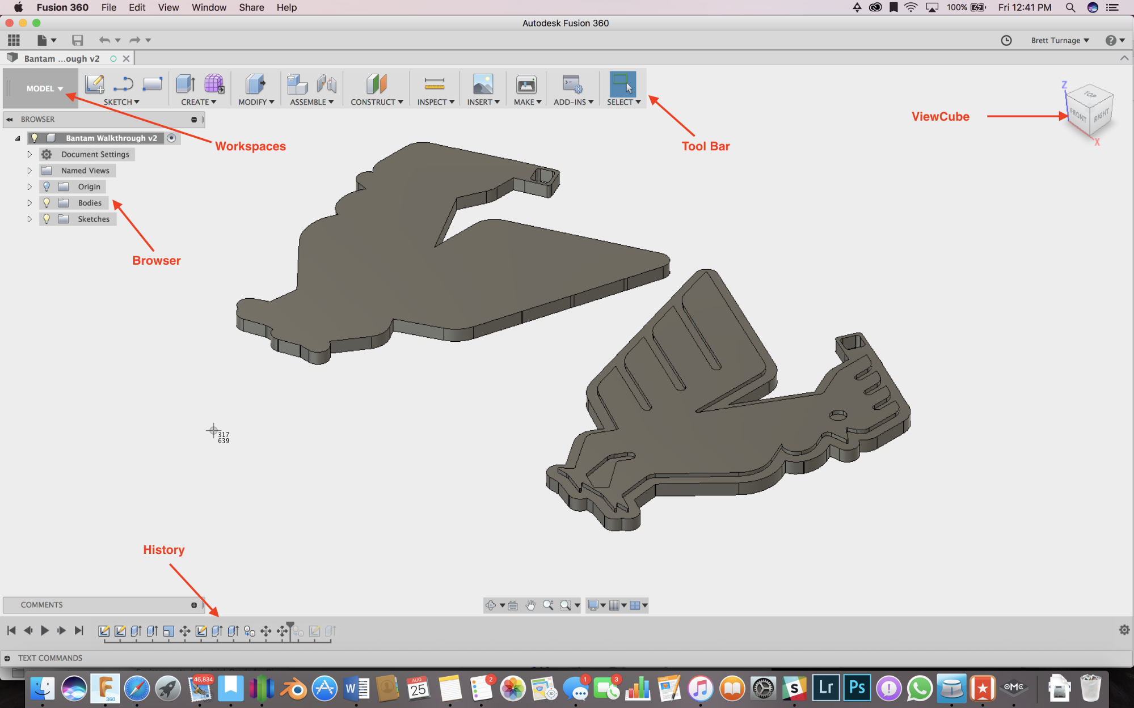Click the Create Form purple icon

coord(214,84)
